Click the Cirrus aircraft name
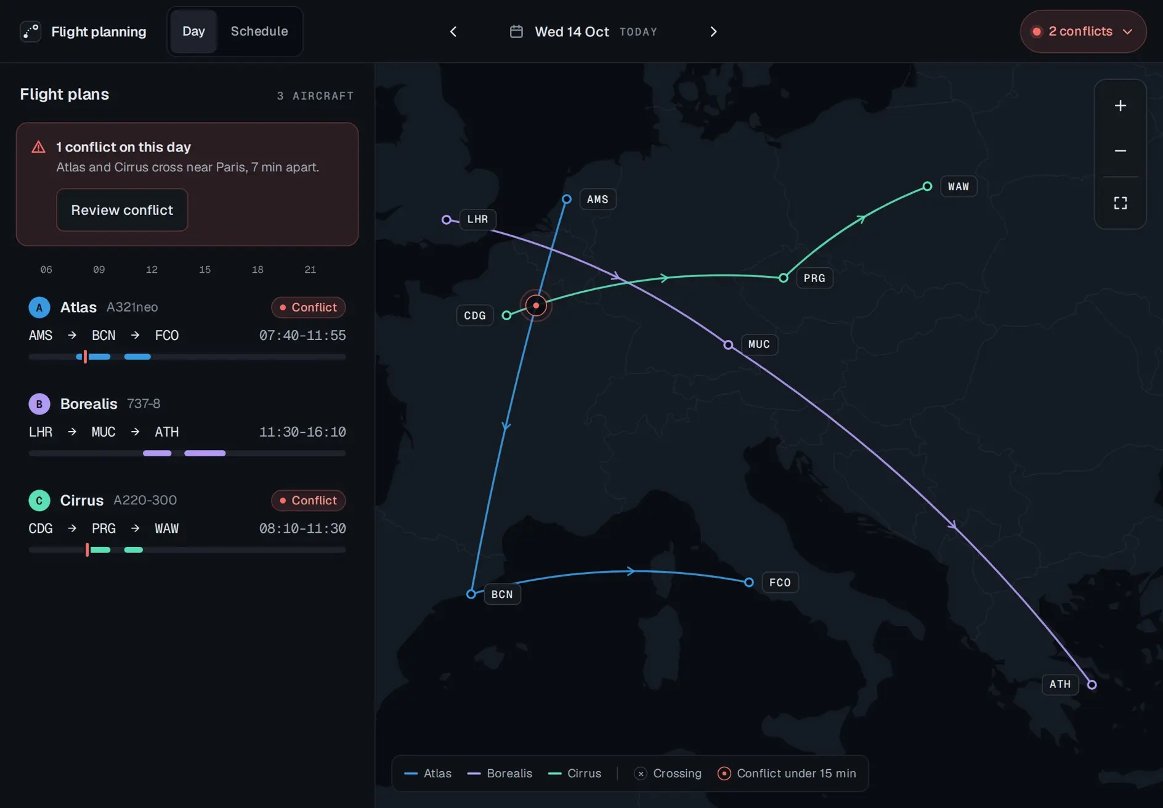 (x=82, y=501)
